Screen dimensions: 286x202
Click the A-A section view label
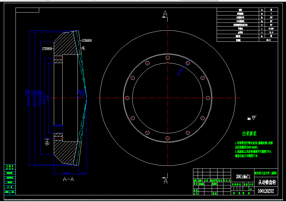coord(68,180)
